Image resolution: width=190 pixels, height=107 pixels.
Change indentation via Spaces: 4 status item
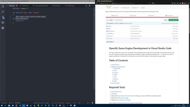69,103
